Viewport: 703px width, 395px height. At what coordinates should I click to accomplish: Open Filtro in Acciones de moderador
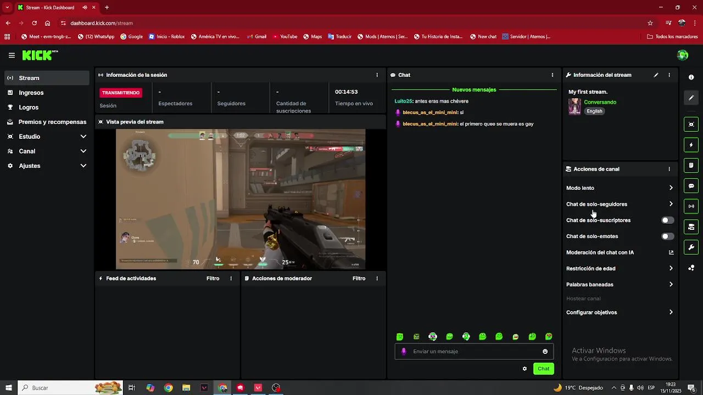[x=359, y=279]
